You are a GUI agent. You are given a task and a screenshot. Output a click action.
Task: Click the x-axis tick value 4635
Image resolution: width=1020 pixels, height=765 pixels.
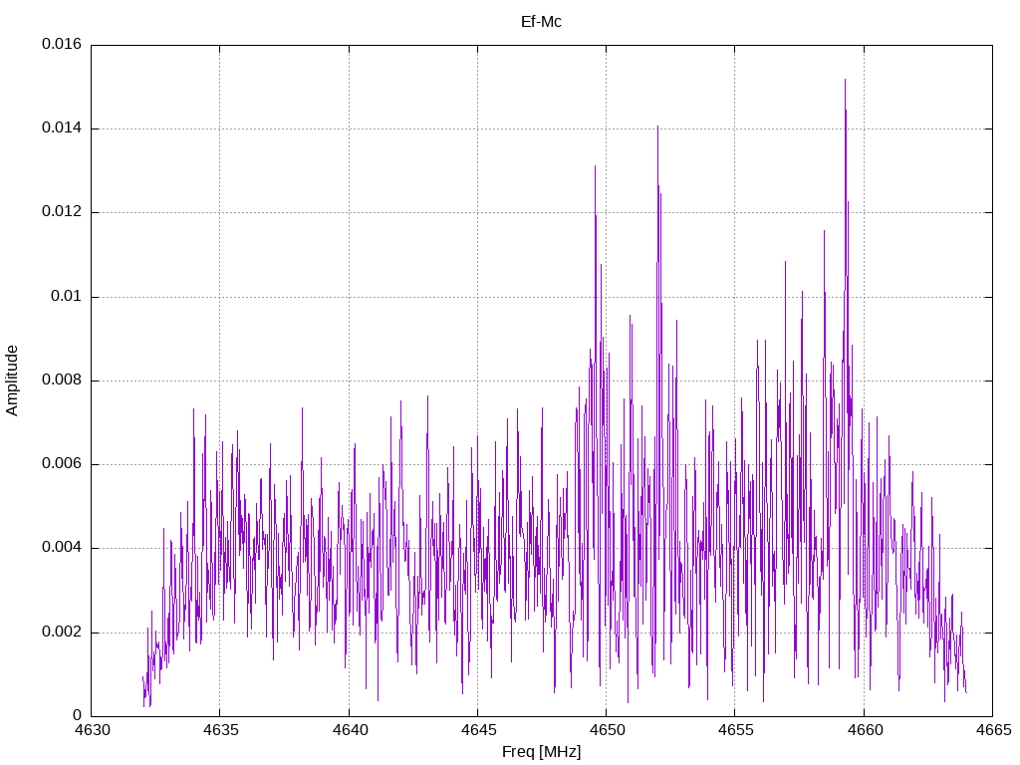pos(220,730)
